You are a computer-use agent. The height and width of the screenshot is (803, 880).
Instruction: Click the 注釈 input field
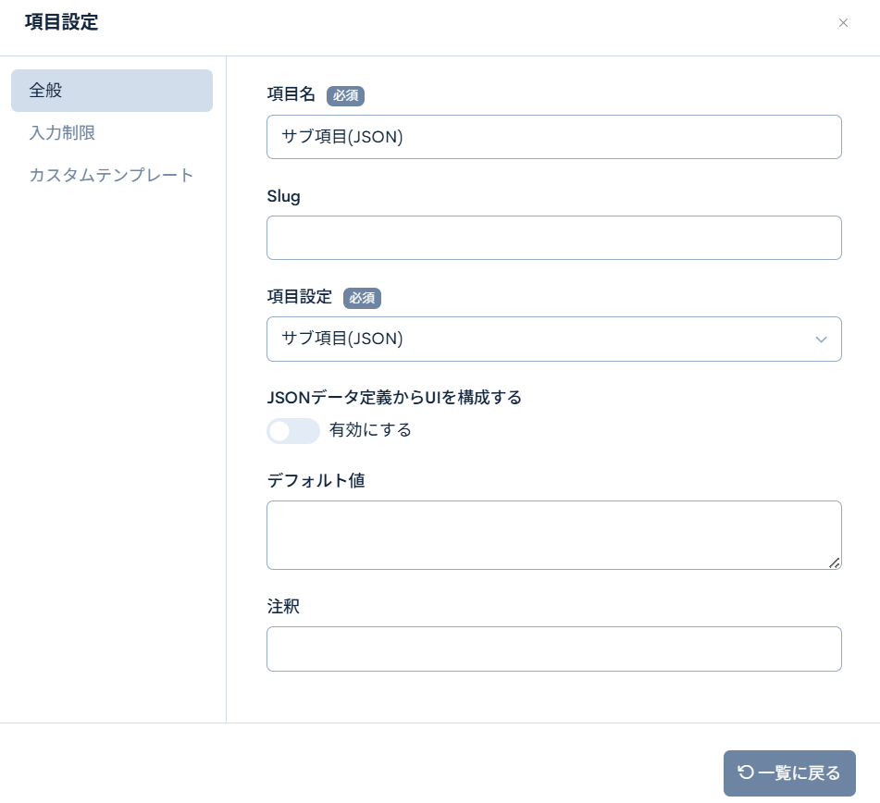pyautogui.click(x=554, y=649)
